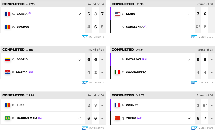The image size is (217, 131).
Task: Click the clock icon in Garcia-Bogdan match header
Action: [x=27, y=4]
